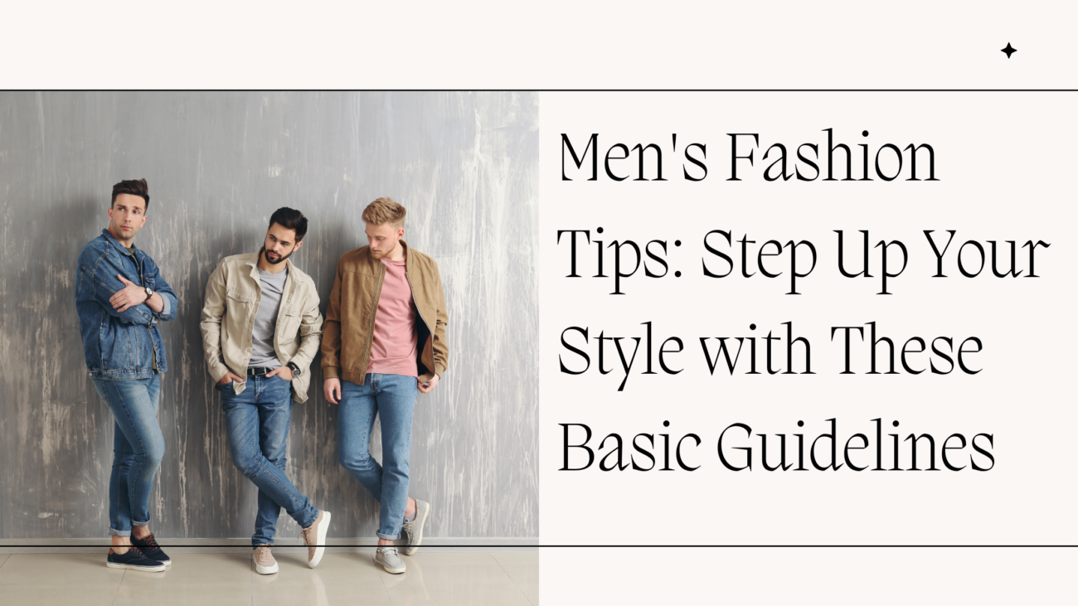The image size is (1078, 606).
Task: Click the "Men's Fashion" headline line
Action: click(x=749, y=158)
